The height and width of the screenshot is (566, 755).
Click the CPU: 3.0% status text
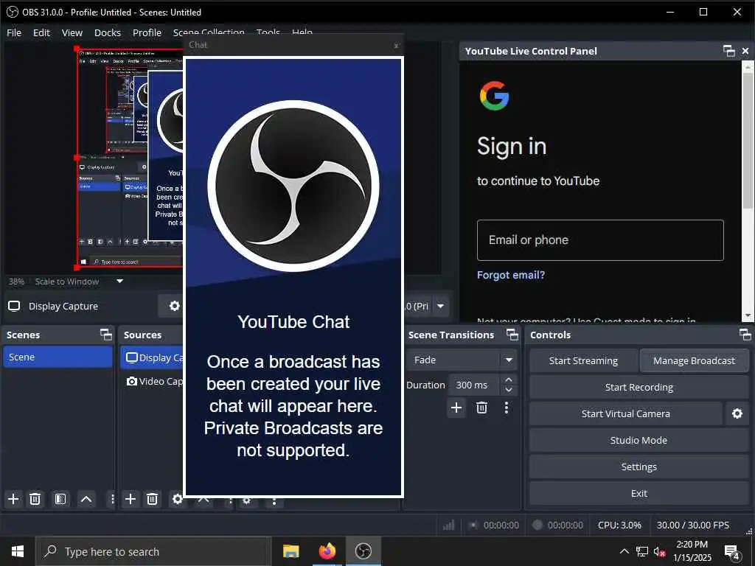(619, 525)
